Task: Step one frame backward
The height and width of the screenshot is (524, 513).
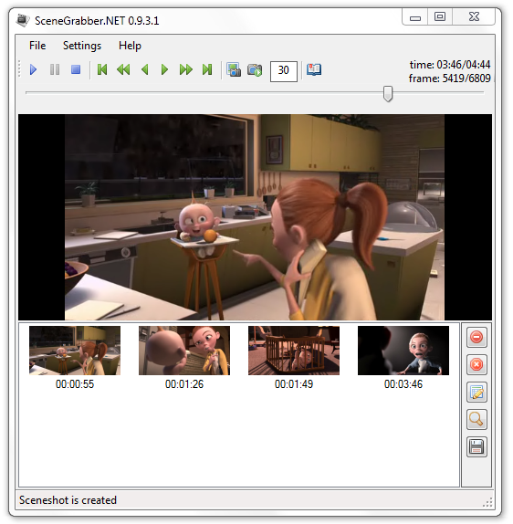Action: (145, 70)
